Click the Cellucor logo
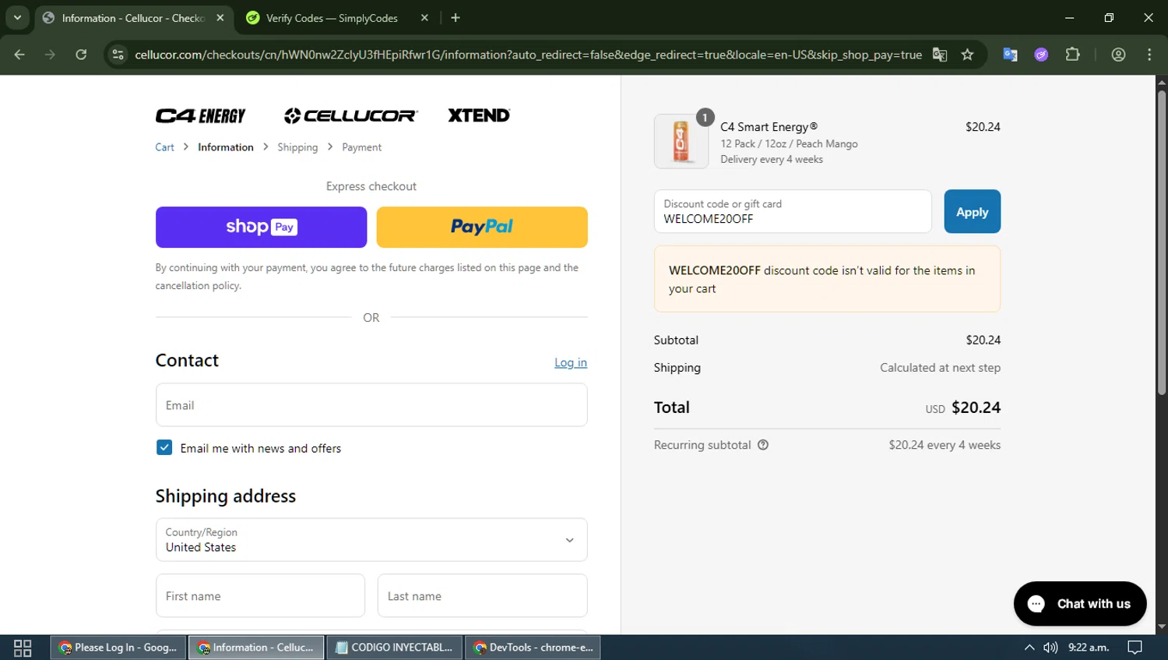 (351, 116)
